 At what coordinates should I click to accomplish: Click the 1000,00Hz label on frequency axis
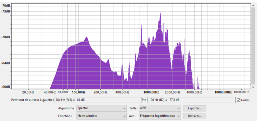pos(151,92)
